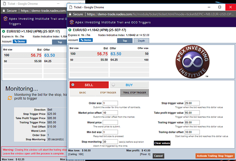Viewport: 236px width, 161px height.
Task: Click the Take profit trigger value field
Action: (192, 113)
